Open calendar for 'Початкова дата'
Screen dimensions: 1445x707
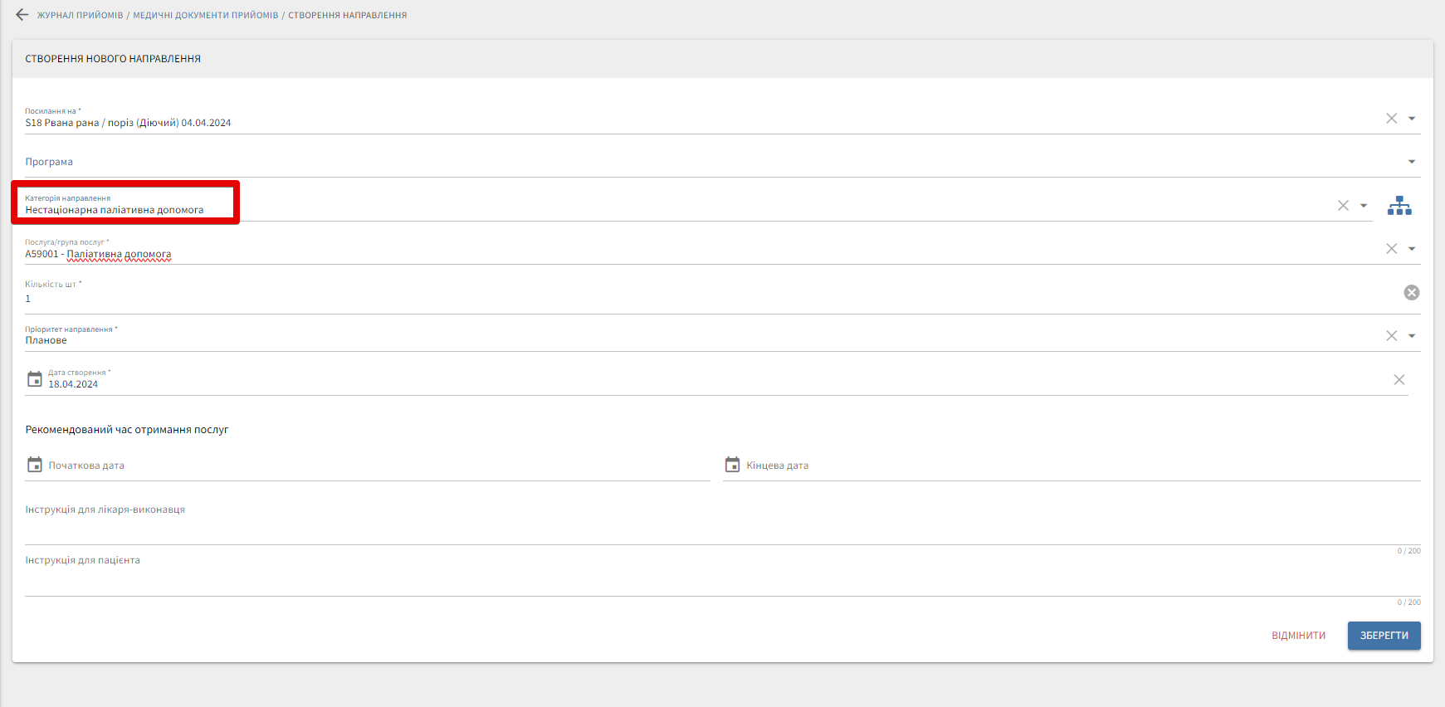35,465
